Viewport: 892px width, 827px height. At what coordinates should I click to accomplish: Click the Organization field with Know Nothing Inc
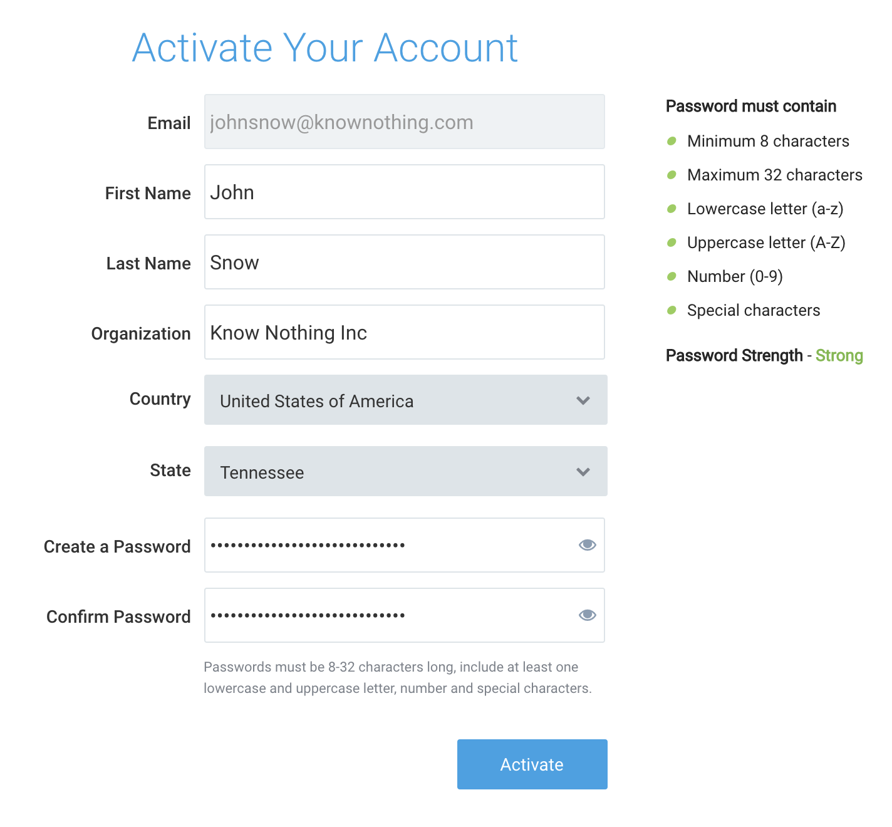(x=405, y=332)
